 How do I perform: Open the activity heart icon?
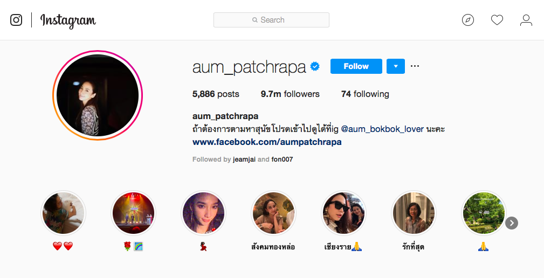[x=497, y=20]
